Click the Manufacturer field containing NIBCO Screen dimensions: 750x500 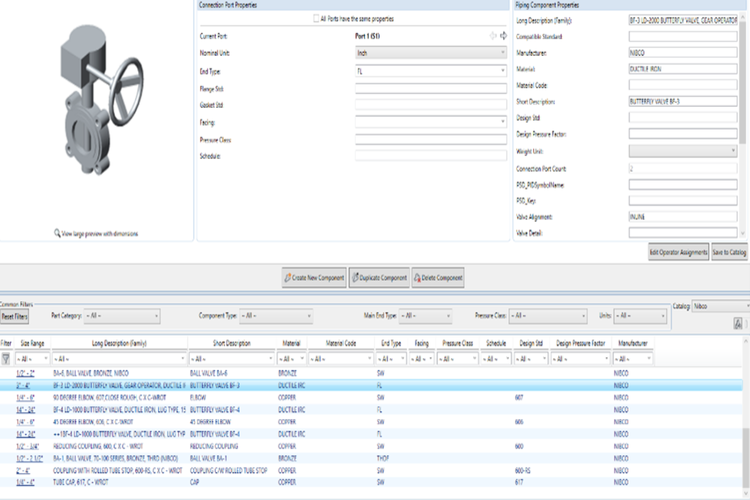tap(683, 52)
